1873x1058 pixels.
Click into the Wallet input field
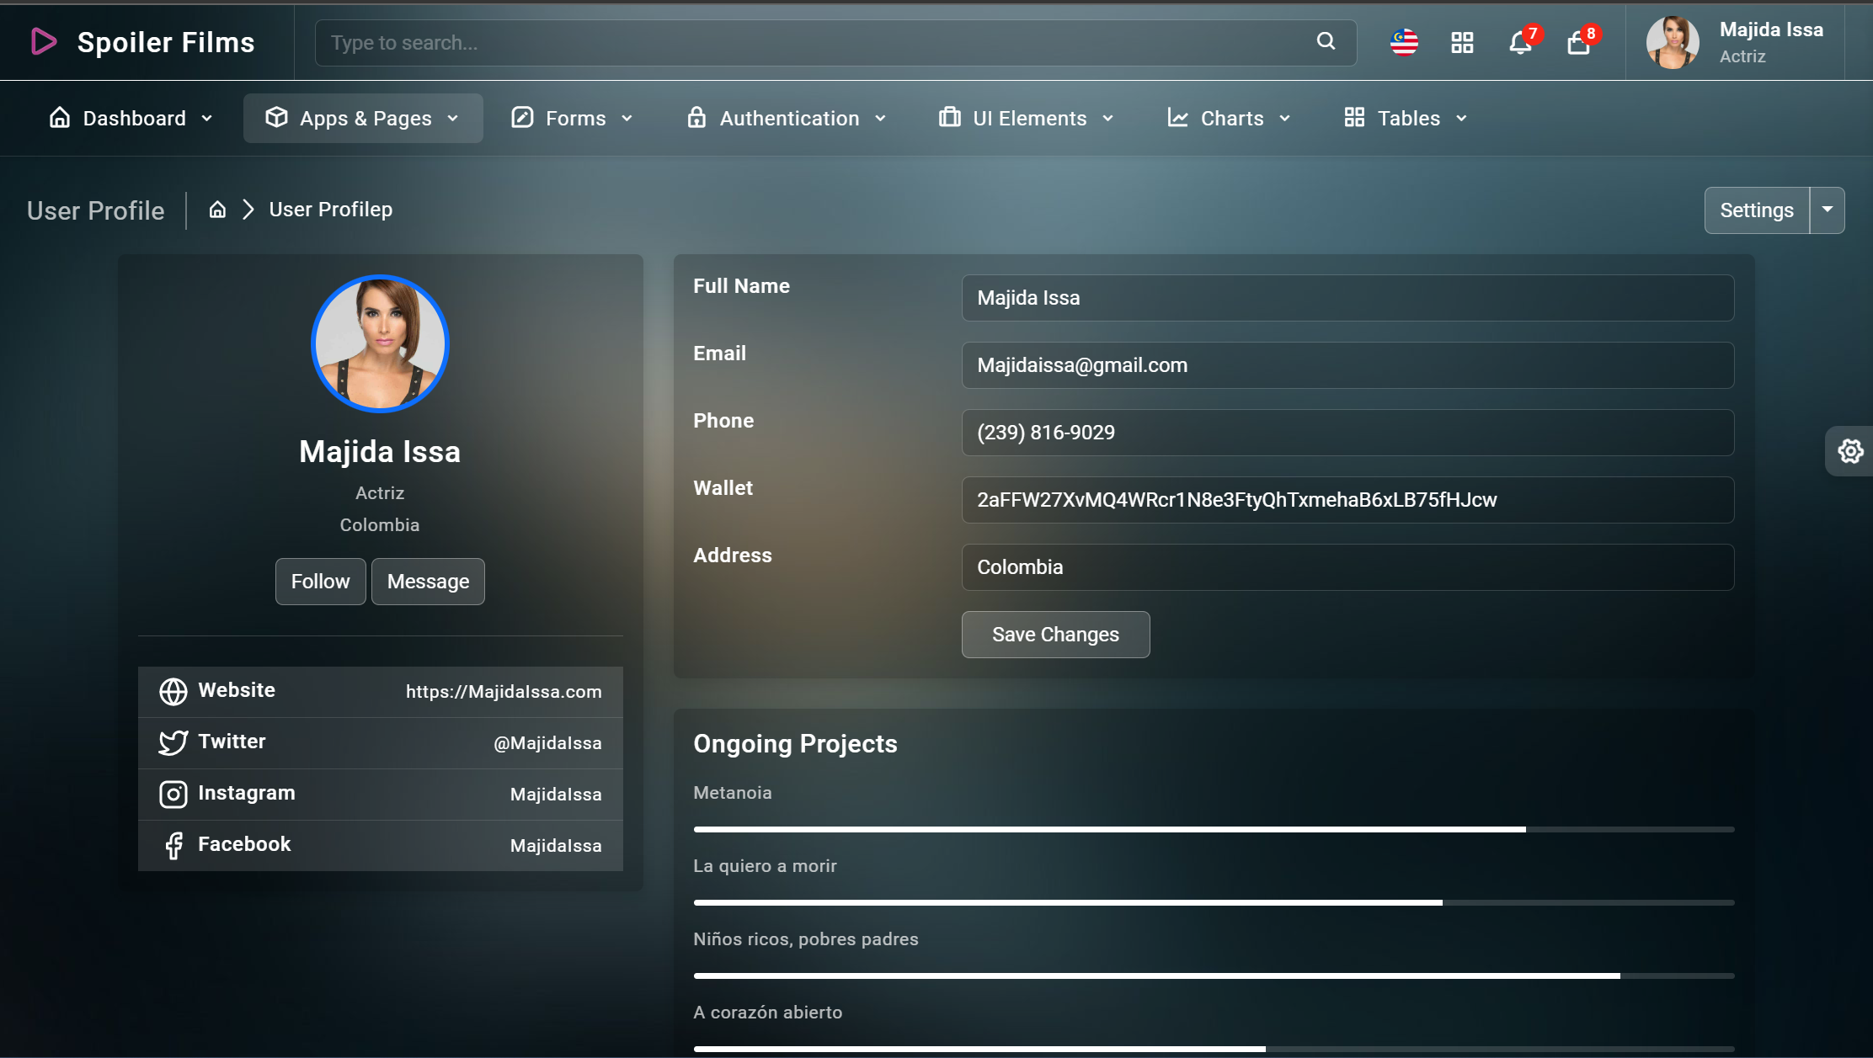coord(1347,500)
